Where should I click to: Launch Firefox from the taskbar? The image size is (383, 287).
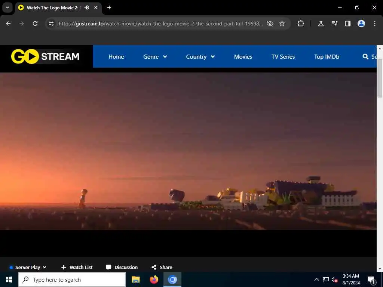pyautogui.click(x=154, y=280)
